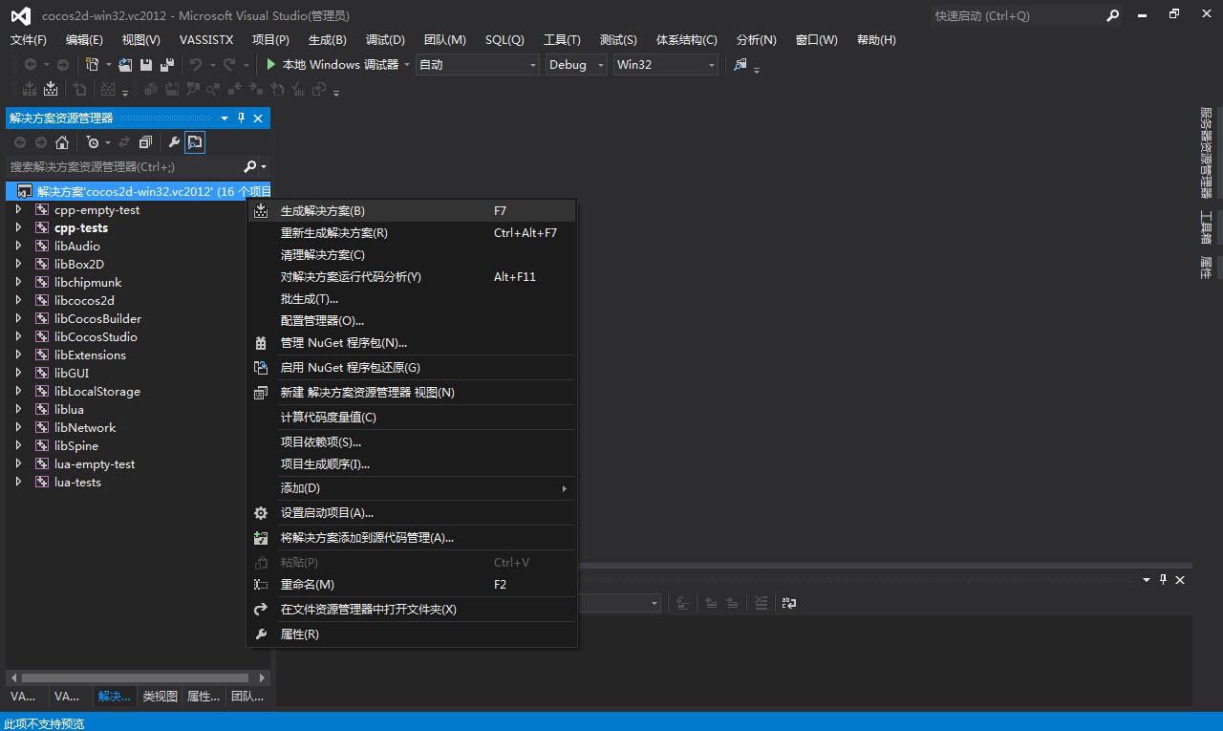Close the bottom Output panel

(1180, 580)
